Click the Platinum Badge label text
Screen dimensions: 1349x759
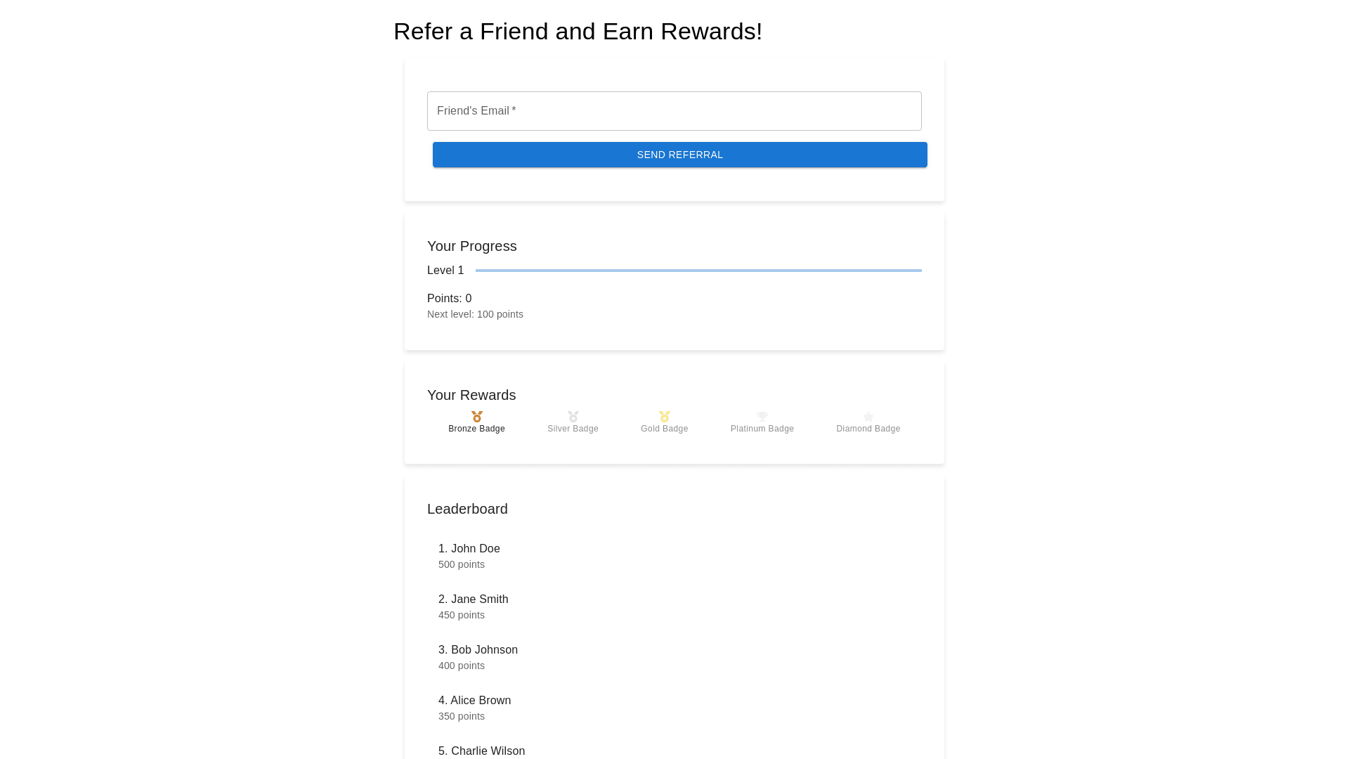click(x=762, y=429)
